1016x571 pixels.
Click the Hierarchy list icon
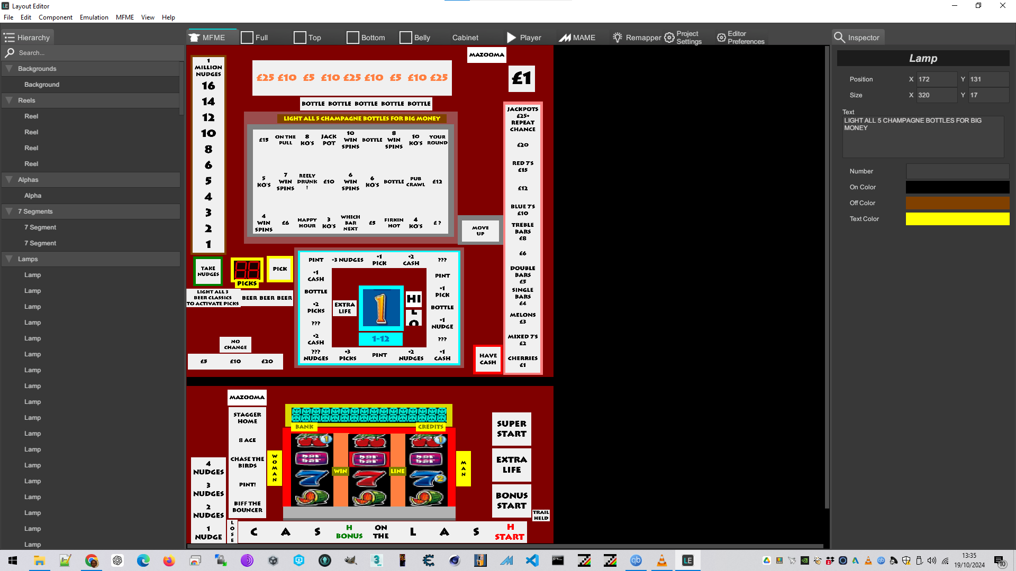click(9, 38)
